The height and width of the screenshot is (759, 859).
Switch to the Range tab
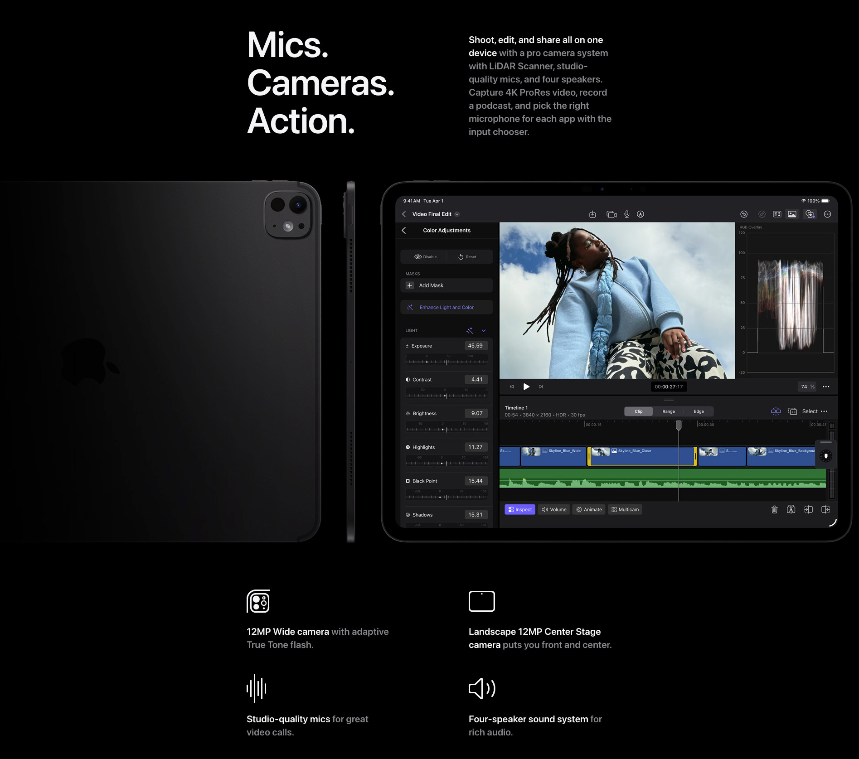pos(668,411)
